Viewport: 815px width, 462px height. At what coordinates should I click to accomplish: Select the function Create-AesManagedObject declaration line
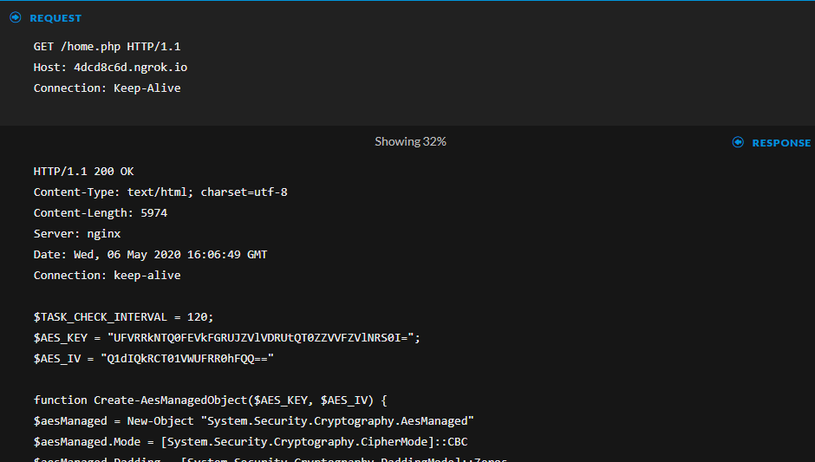pos(210,400)
